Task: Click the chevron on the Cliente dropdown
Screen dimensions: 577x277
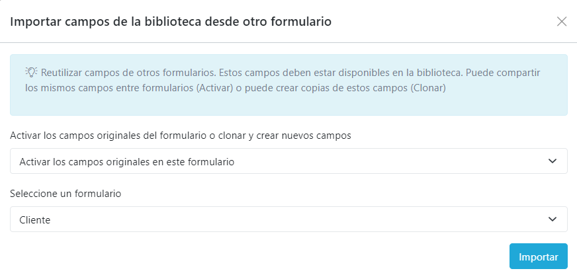Action: click(x=553, y=219)
